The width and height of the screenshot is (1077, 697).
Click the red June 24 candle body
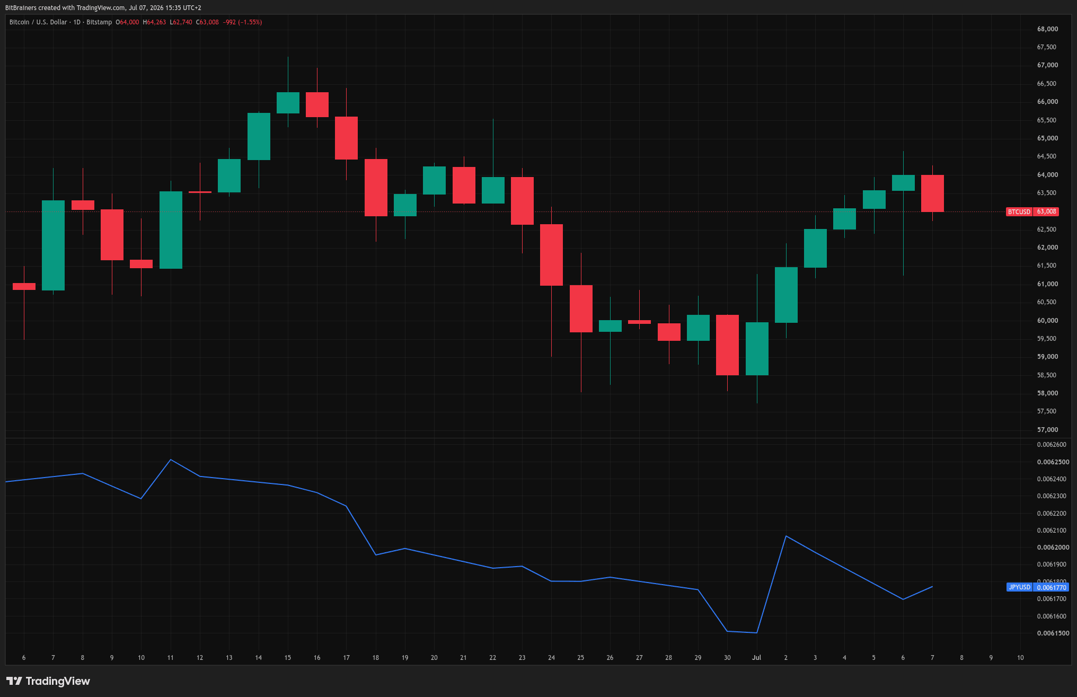click(x=551, y=255)
